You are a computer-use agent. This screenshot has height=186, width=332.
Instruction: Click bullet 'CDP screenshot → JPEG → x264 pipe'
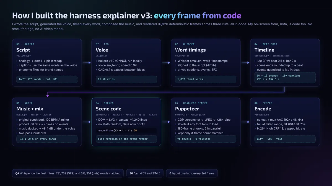pos(203,120)
